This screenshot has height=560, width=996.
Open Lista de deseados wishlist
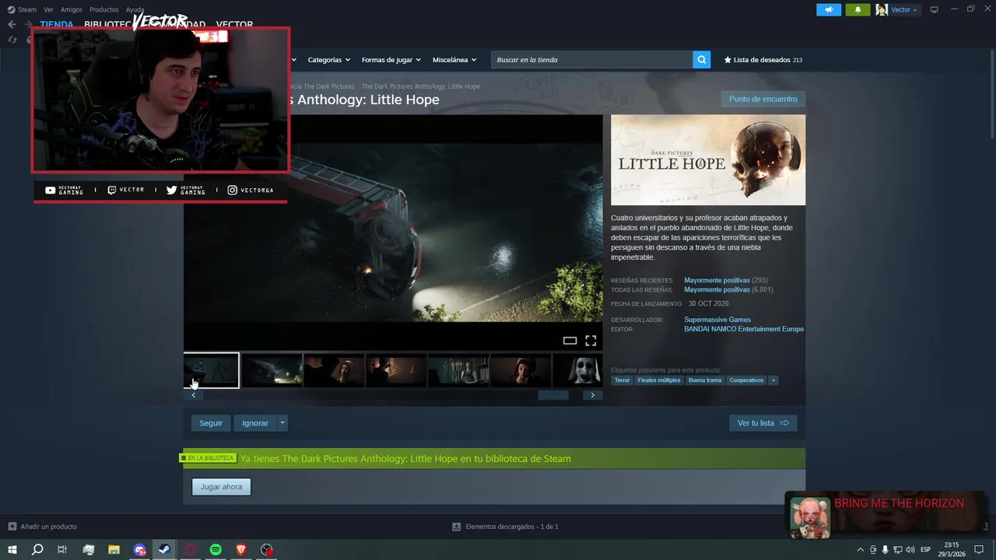point(763,60)
